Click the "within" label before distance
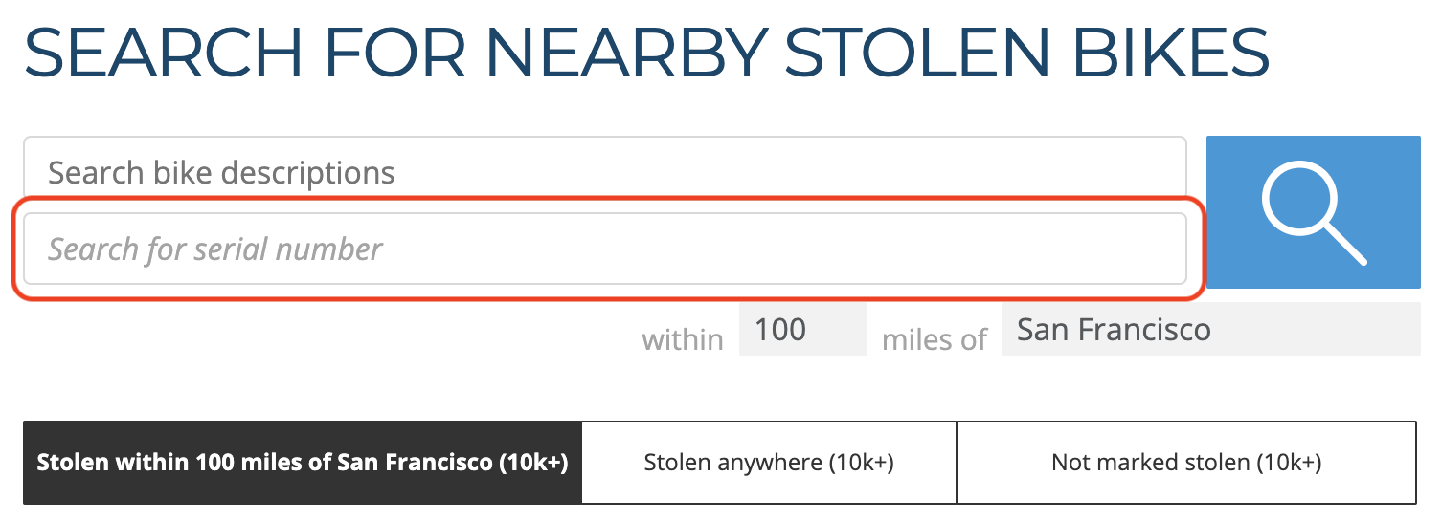 (683, 339)
